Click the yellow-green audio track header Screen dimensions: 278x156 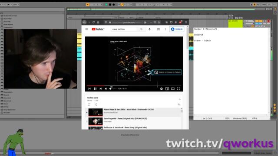[x=235, y=23]
